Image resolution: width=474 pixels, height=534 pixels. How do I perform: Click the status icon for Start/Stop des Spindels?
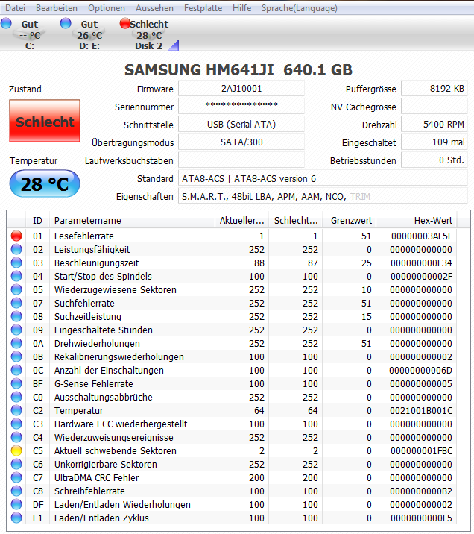(16, 276)
